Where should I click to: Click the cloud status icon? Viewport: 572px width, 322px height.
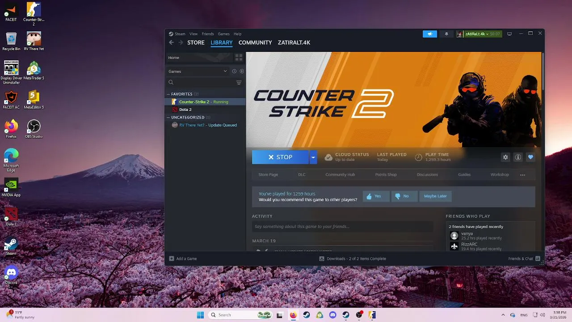pos(328,157)
